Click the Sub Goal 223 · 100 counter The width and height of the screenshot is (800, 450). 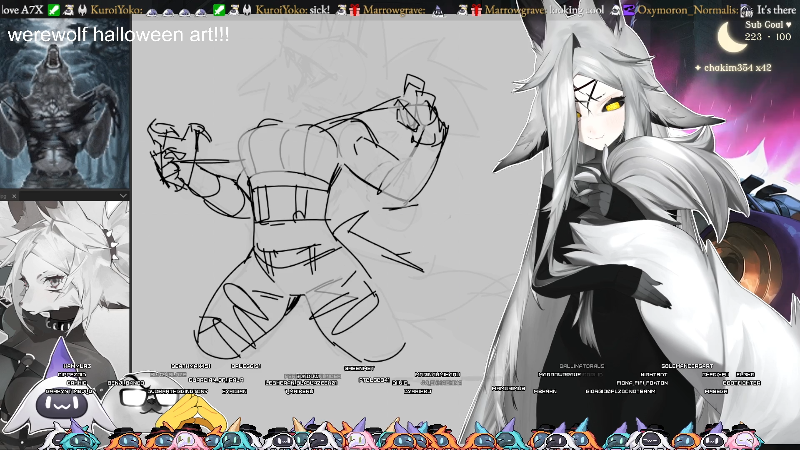767,37
